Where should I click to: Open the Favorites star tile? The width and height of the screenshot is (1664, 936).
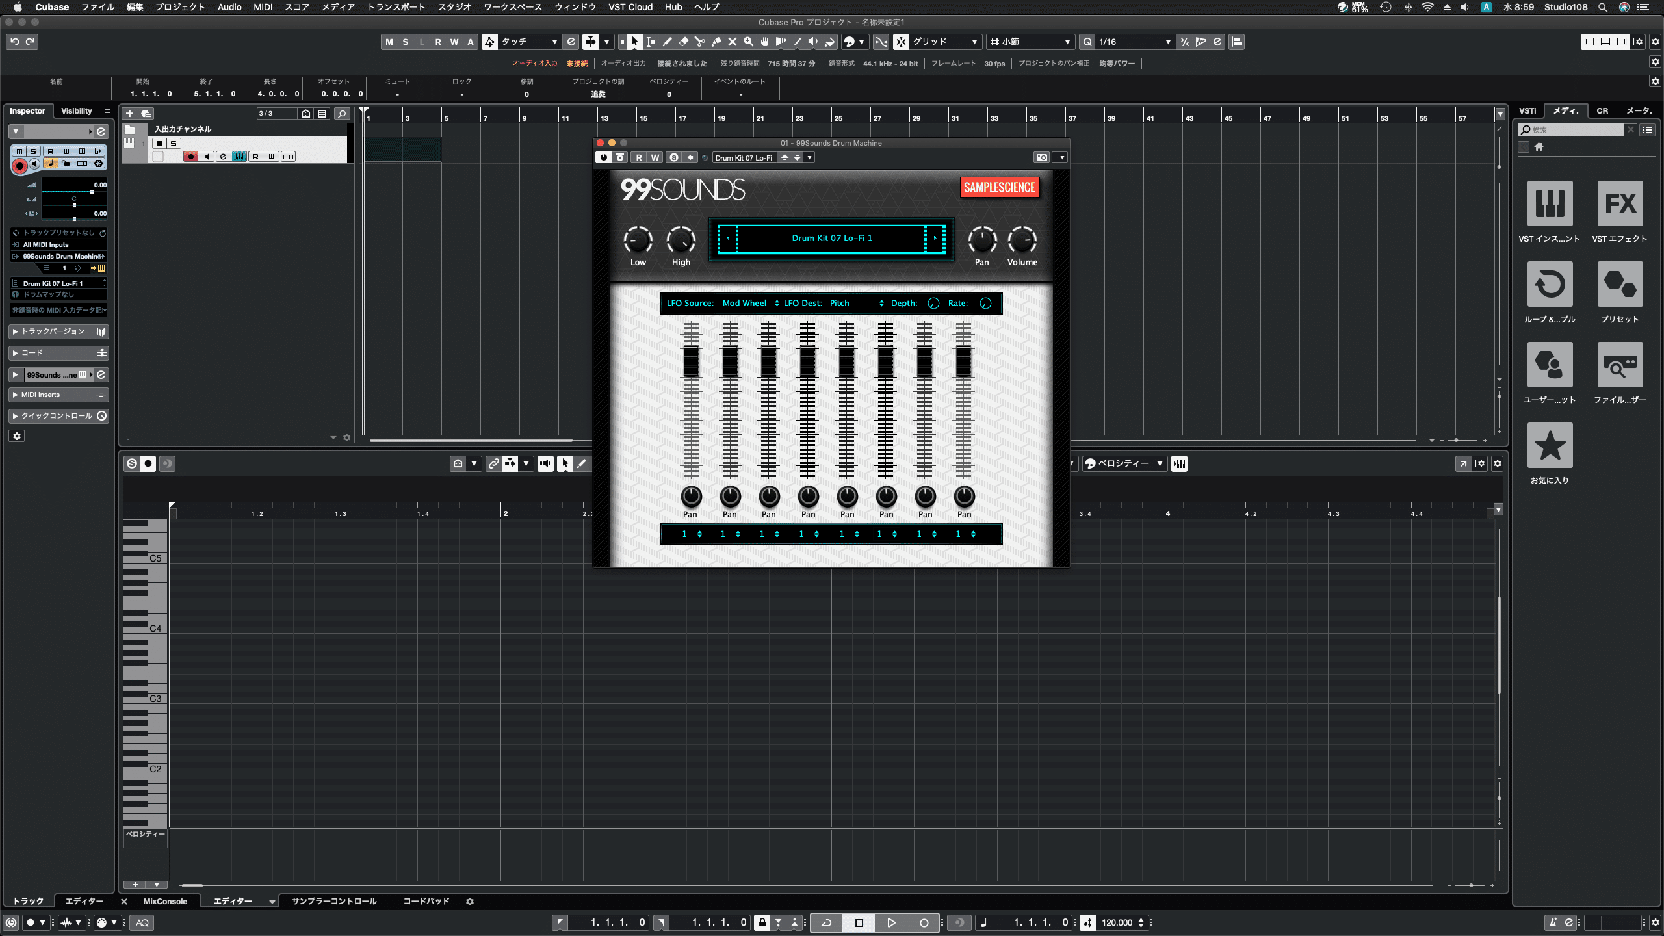[x=1550, y=445]
